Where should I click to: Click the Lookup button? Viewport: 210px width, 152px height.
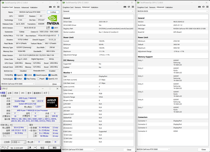[x=53, y=12]
